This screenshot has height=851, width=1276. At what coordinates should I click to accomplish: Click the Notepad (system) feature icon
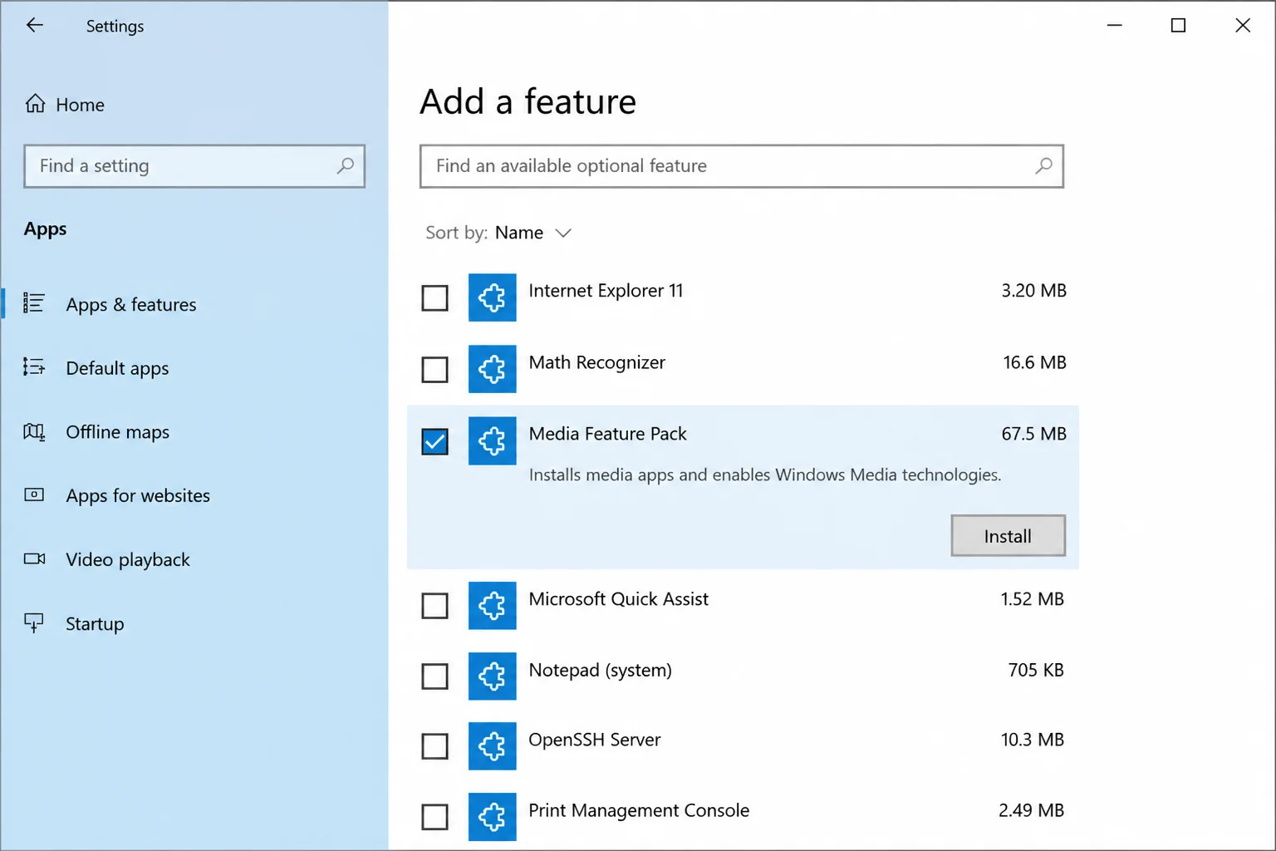tap(492, 676)
